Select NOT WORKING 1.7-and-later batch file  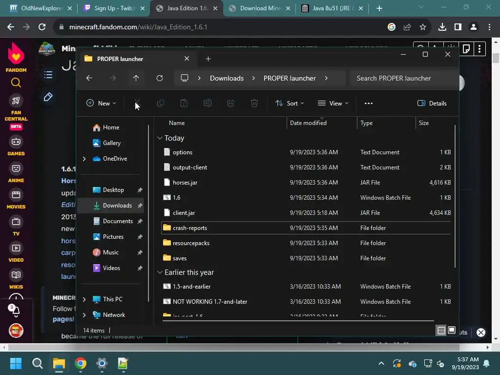pyautogui.click(x=306, y=301)
